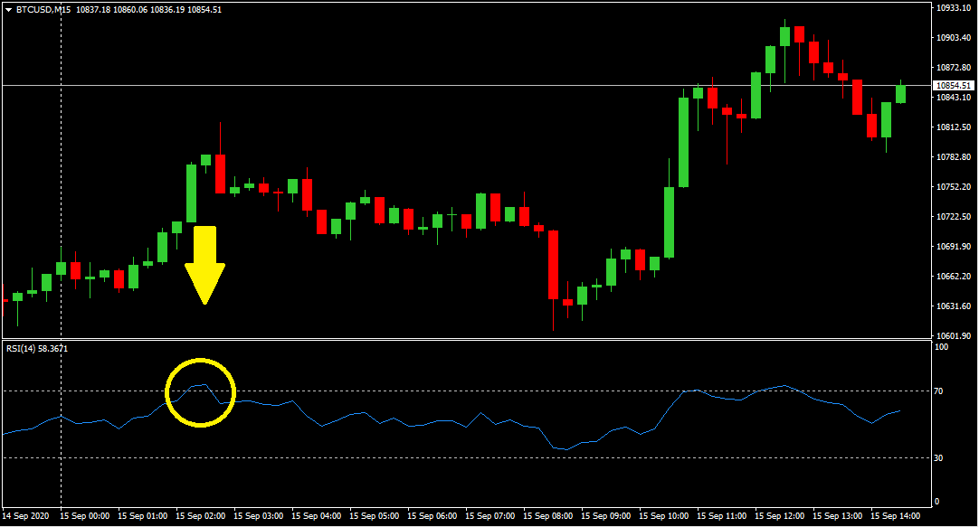Click the 15 Sep 12:00 time label
The image size is (979, 527).
tap(780, 516)
